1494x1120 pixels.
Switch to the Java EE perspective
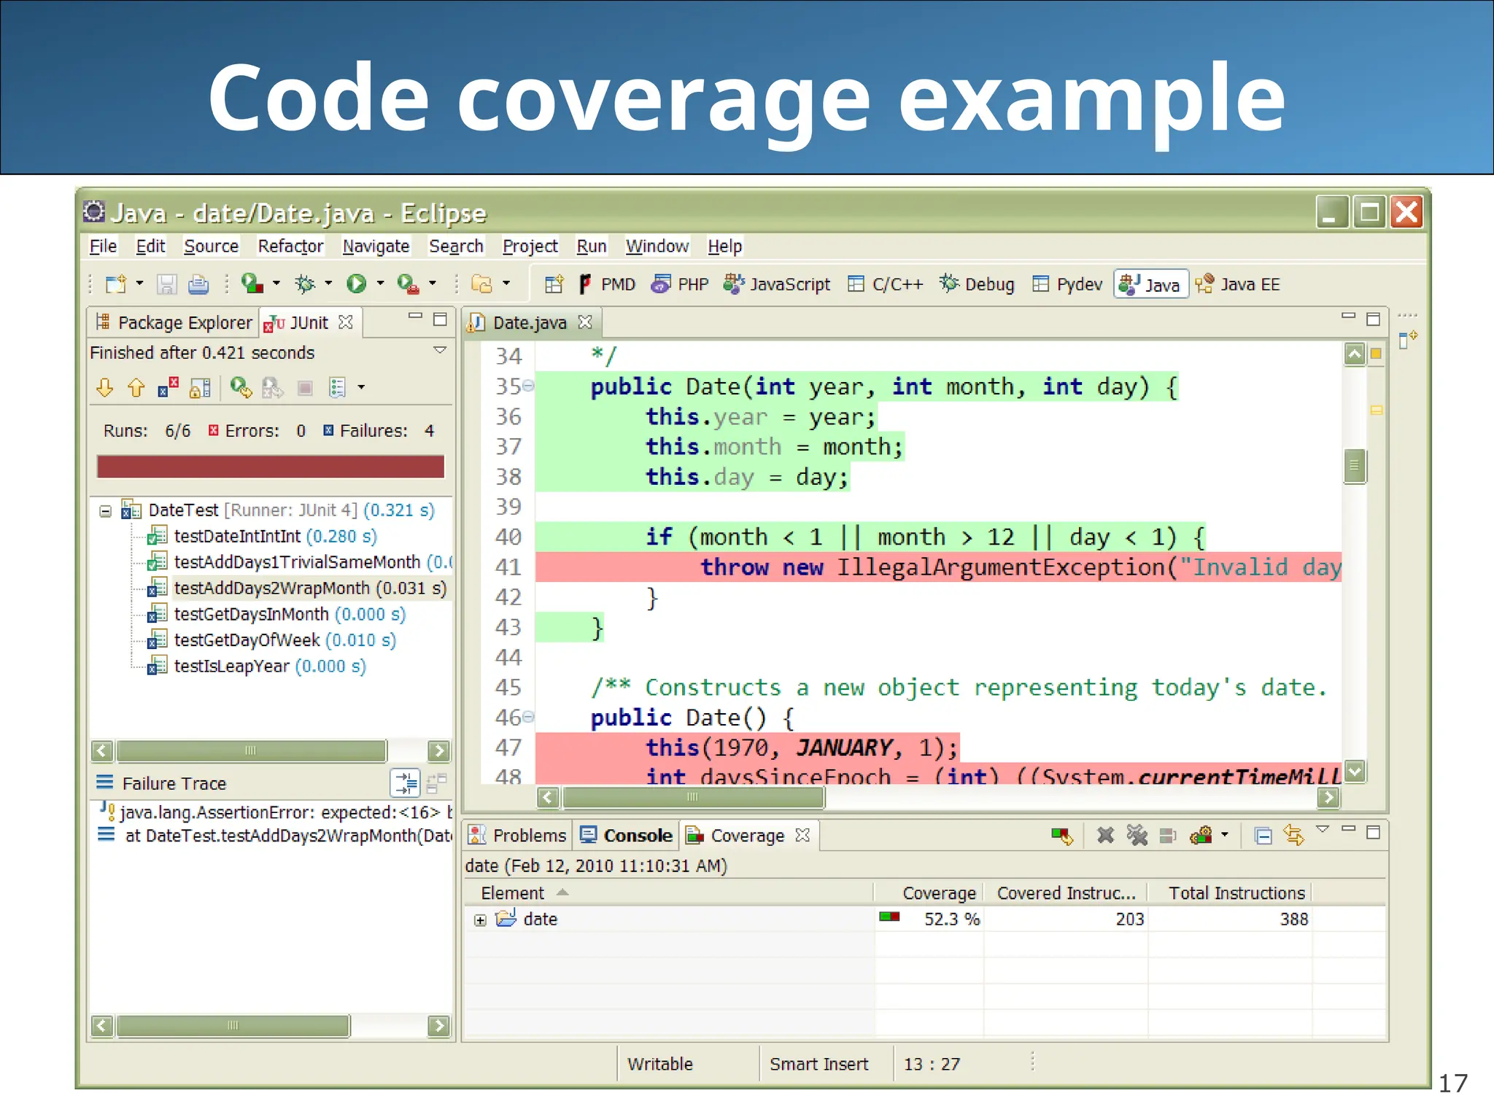pos(1237,284)
